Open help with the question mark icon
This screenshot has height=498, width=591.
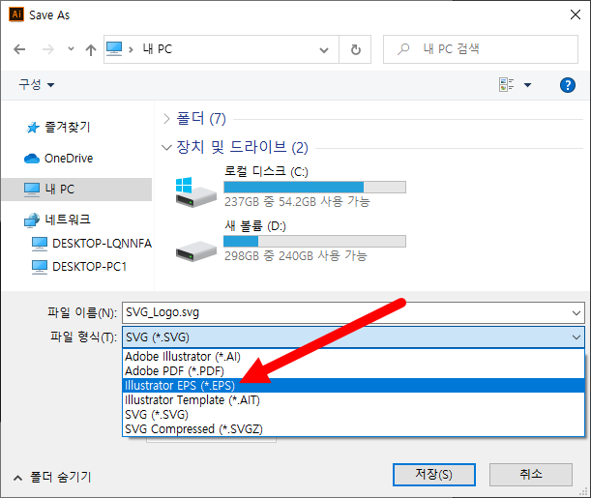point(567,85)
